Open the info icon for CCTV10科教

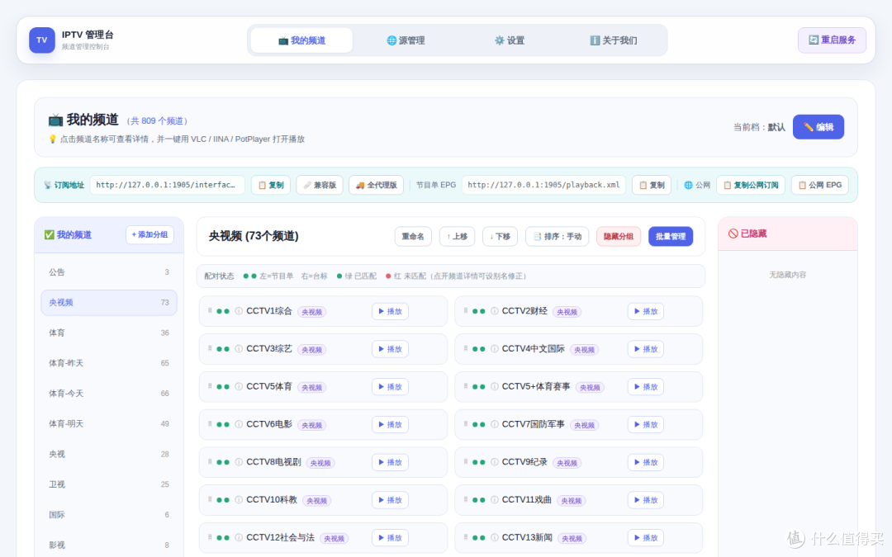tap(239, 499)
